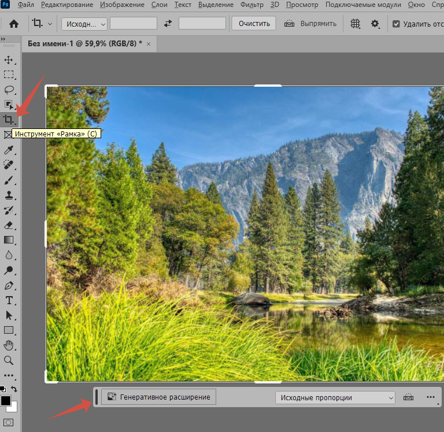Switch foreground and background colors
Viewport: 444px width, 432px height.
point(14,389)
